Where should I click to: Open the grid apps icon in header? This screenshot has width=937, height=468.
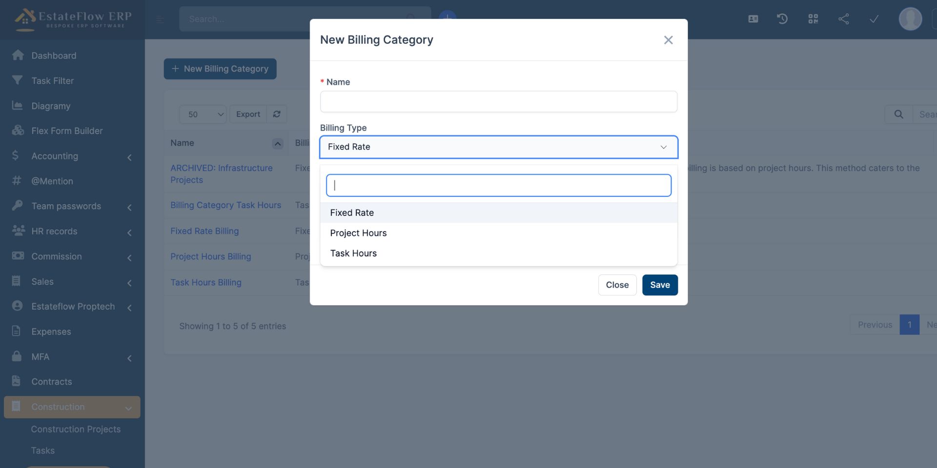tap(813, 19)
